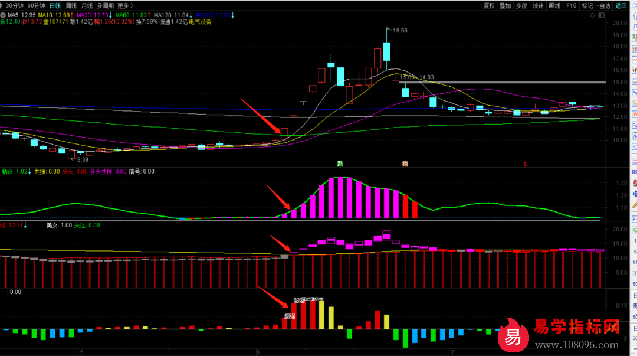Toggle the side panel layout icon
637x356 pixels.
coord(601,15)
